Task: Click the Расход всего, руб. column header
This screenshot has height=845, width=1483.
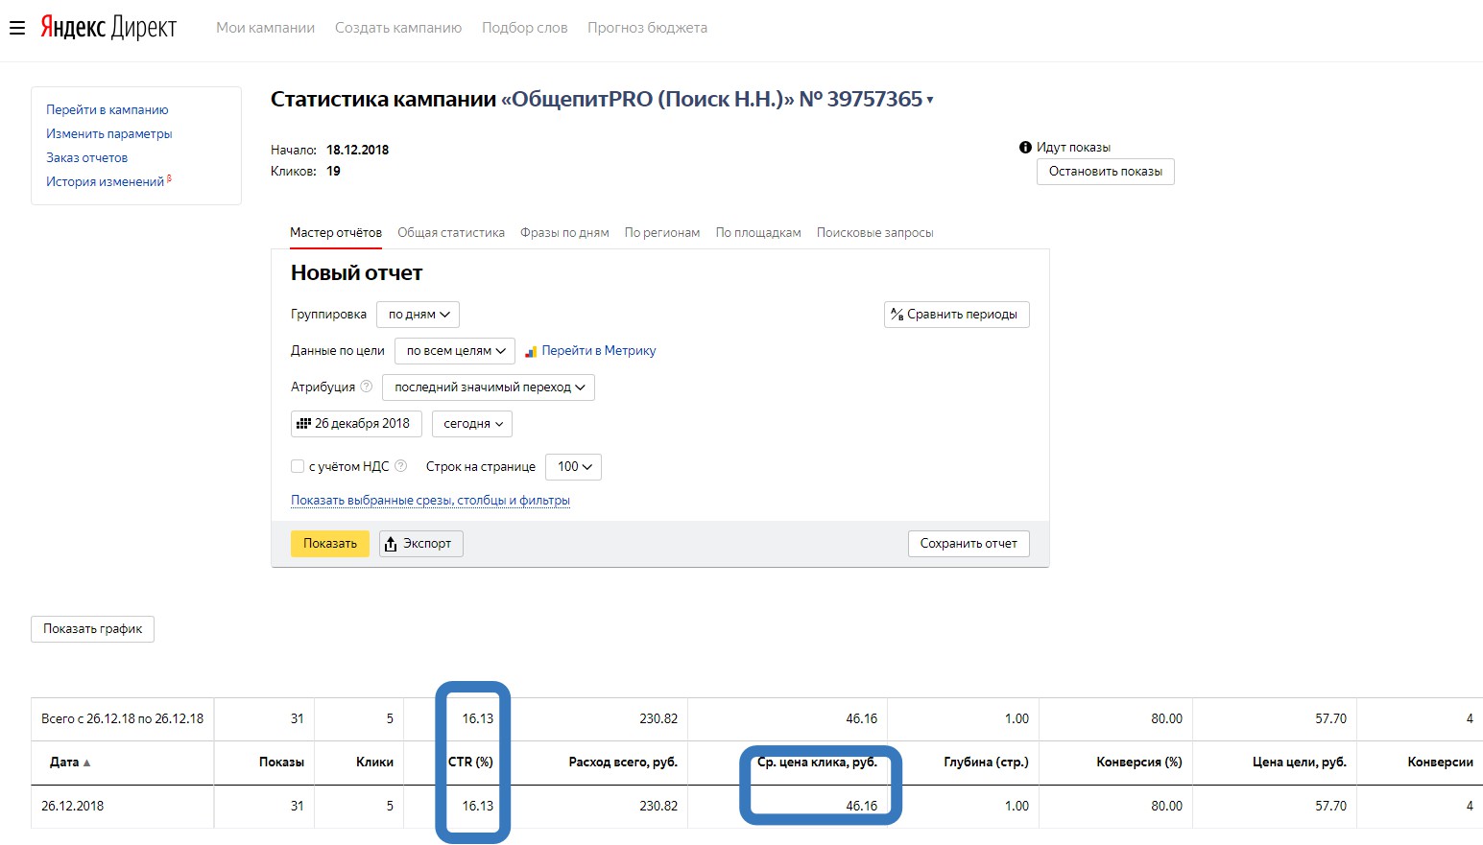Action: tap(623, 763)
